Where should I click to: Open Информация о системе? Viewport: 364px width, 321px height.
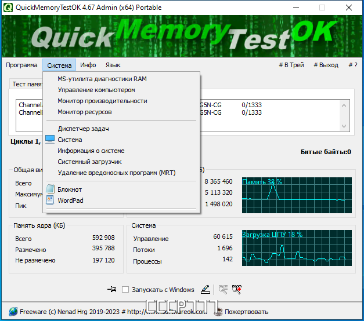pos(121,151)
